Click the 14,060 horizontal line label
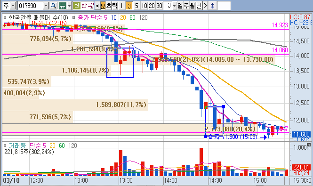The width and height of the screenshot is (313, 186). 280,50
